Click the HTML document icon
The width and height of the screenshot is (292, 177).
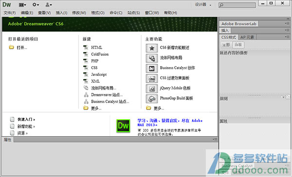(86, 47)
